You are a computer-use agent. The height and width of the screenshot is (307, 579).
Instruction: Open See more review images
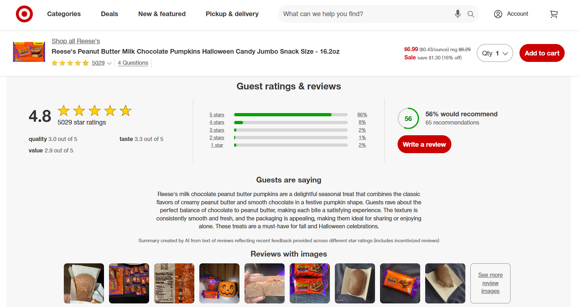click(x=490, y=283)
